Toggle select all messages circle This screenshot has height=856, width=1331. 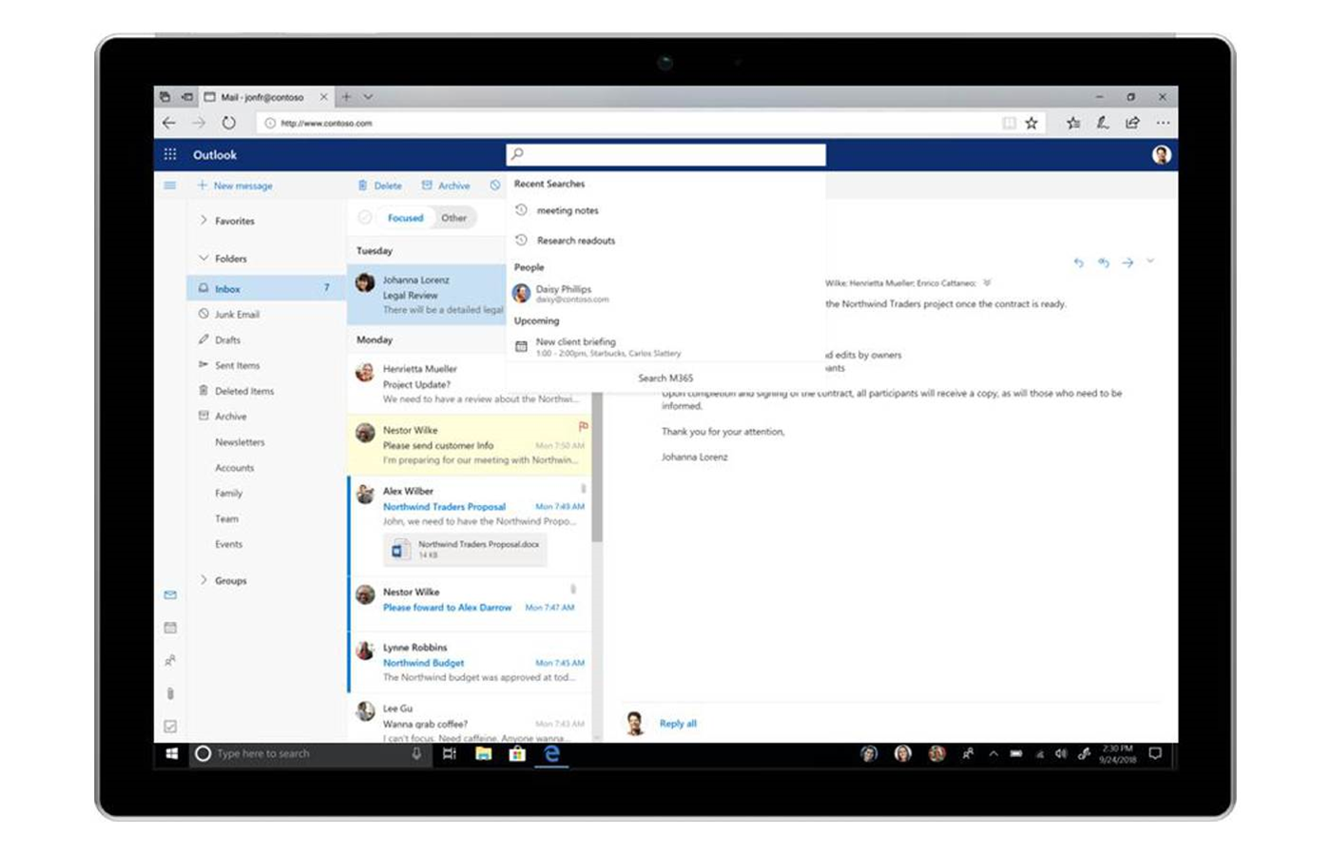click(365, 218)
